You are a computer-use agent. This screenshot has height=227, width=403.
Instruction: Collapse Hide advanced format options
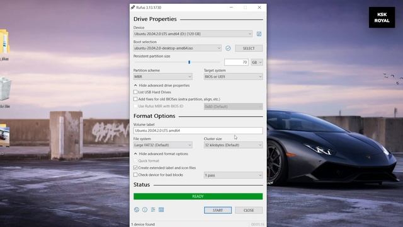[x=161, y=154]
